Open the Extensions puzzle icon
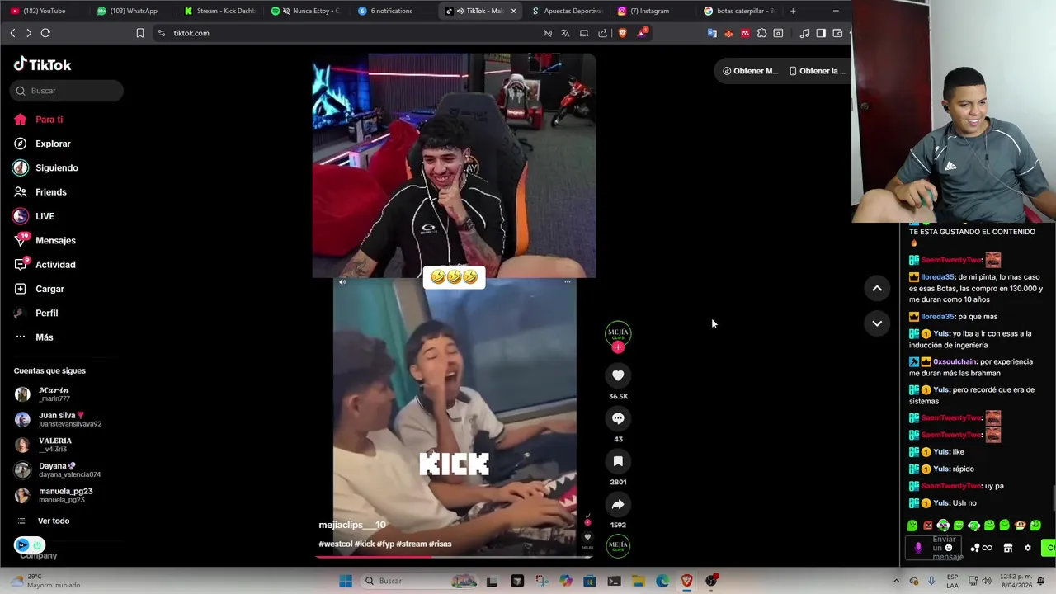The width and height of the screenshot is (1056, 594). (761, 33)
